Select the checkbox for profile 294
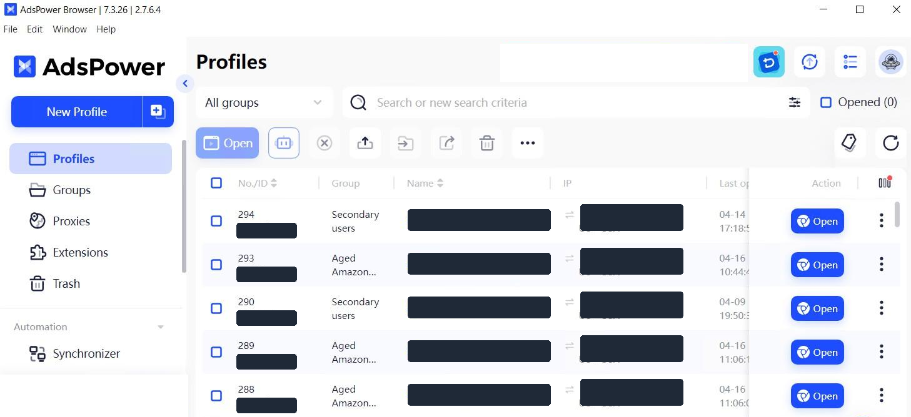The height and width of the screenshot is (417, 911). pyautogui.click(x=216, y=221)
